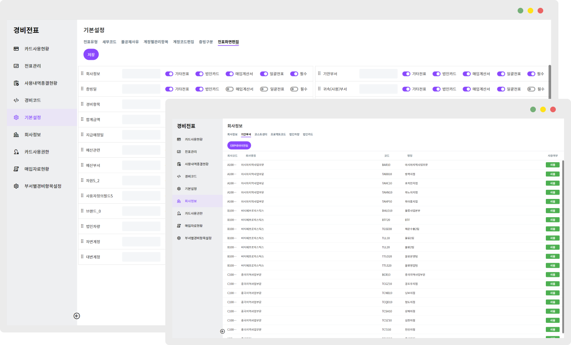This screenshot has height=345, width=571.
Task: Click 카드사용권한 icon in front window sidebar
Action: [x=179, y=214]
